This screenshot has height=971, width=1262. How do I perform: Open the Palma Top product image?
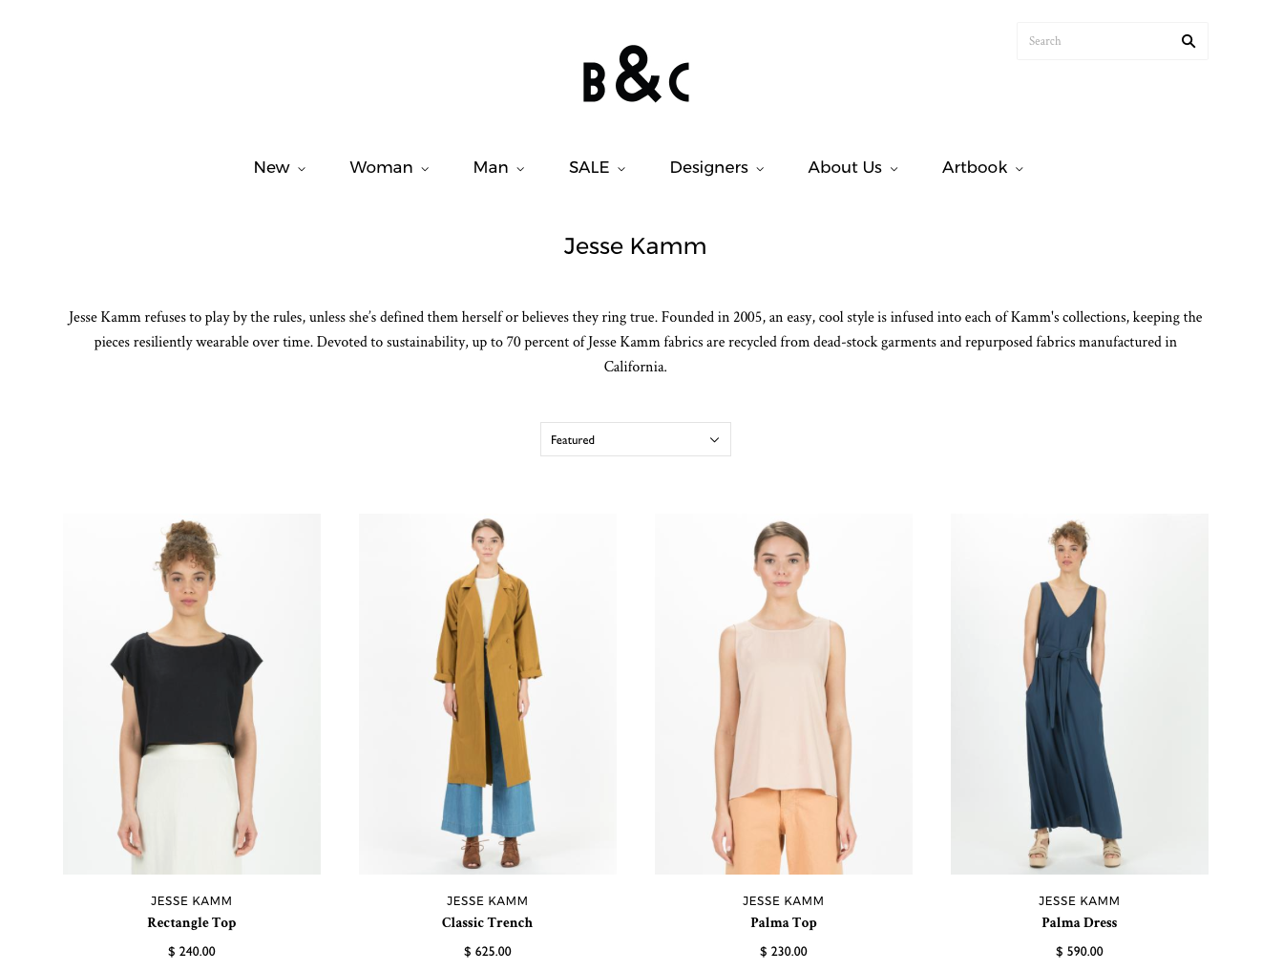click(784, 694)
